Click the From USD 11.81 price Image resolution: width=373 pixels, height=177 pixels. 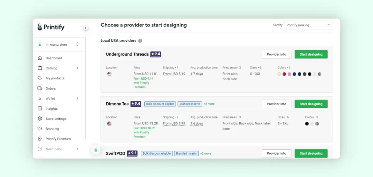pyautogui.click(x=145, y=74)
